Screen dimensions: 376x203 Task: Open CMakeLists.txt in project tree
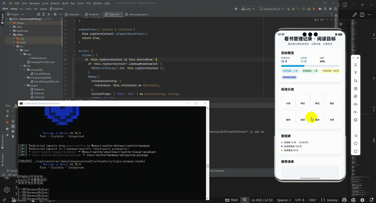[x=38, y=58]
